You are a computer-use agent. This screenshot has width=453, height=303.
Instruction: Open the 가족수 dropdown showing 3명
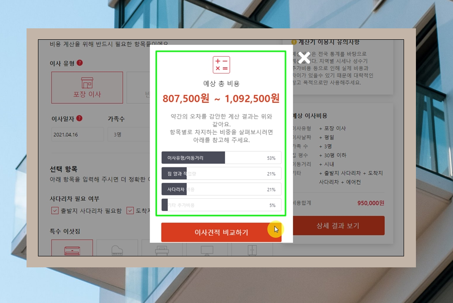pos(129,134)
